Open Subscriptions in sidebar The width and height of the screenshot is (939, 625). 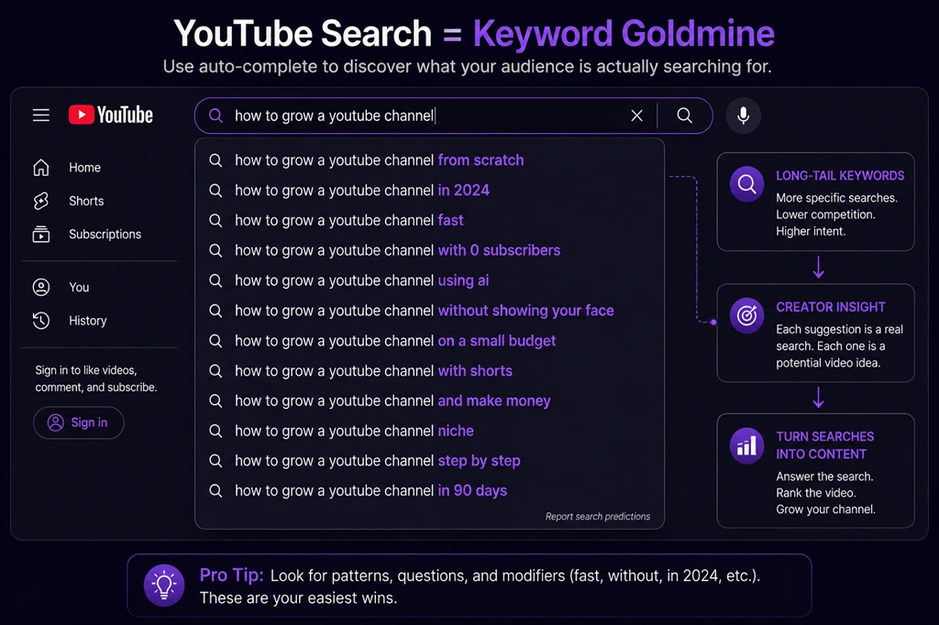pos(105,234)
